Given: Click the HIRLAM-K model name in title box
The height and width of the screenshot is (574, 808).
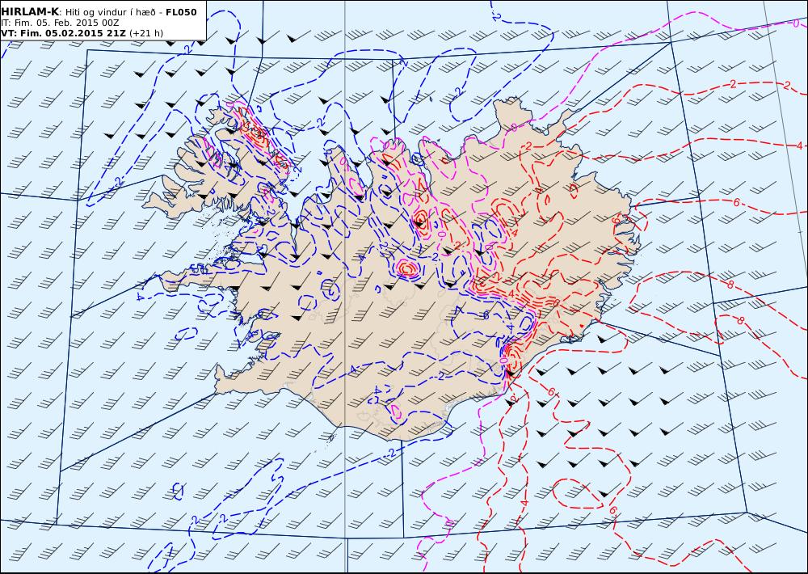Looking at the screenshot, I should 30,12.
